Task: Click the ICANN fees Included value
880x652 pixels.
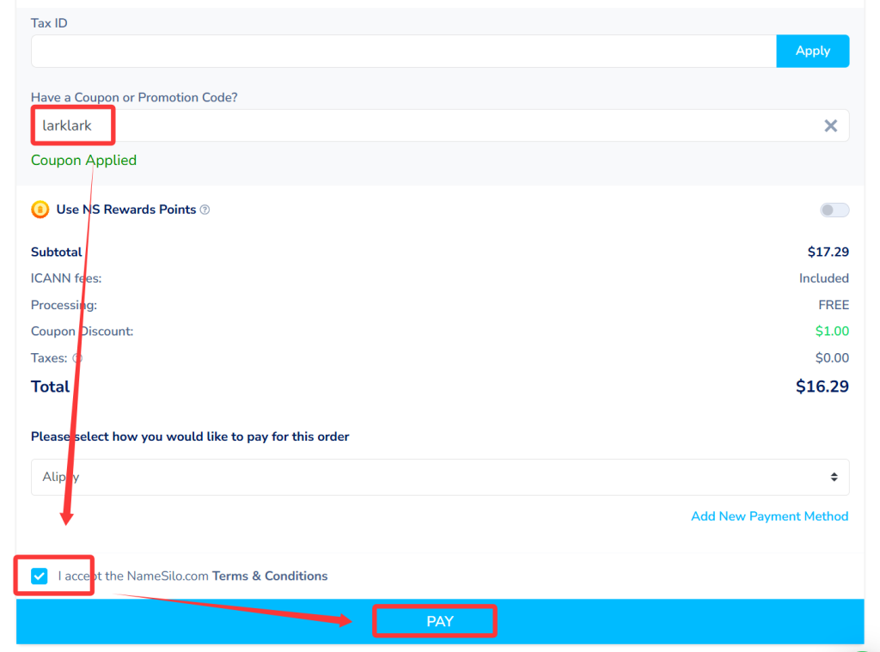Action: [823, 278]
